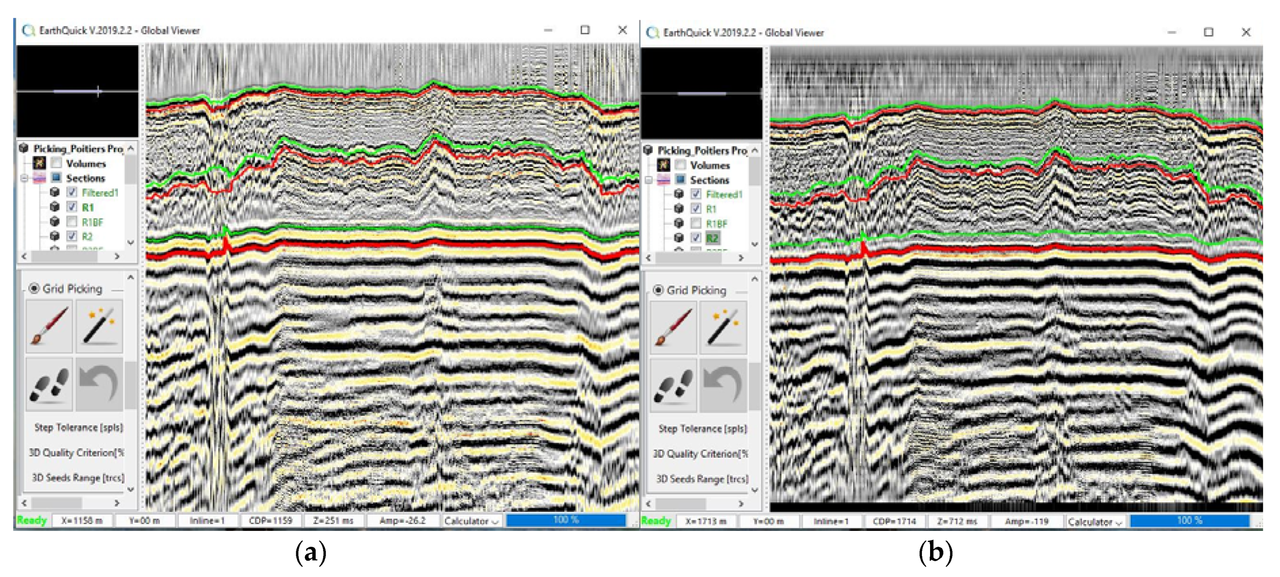This screenshot has height=577, width=1280.
Task: Select the magic wand auto-picking tool in left window
Action: [99, 326]
